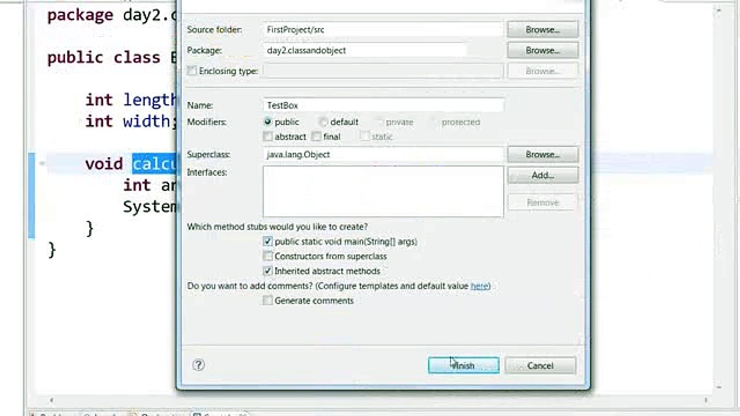
Task: Click Finish to create TestBox class
Action: click(463, 365)
